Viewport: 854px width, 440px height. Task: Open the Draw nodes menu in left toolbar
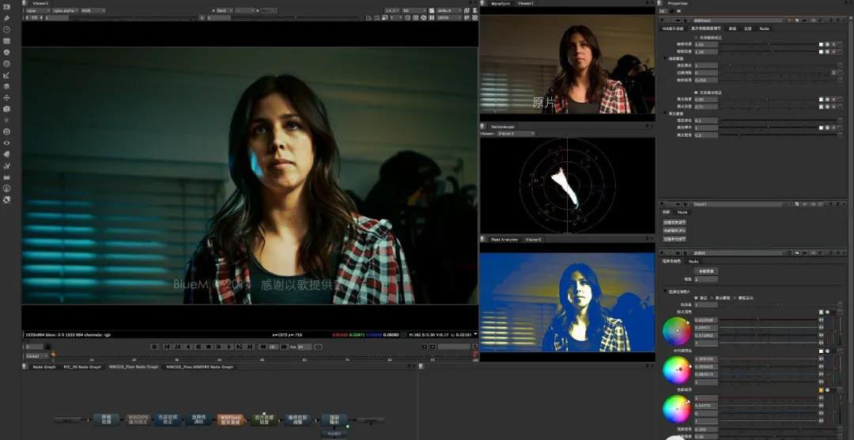click(x=7, y=18)
